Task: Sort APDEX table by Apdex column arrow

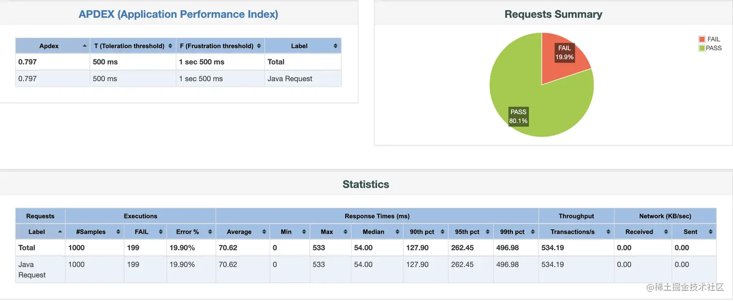Action: [x=85, y=46]
